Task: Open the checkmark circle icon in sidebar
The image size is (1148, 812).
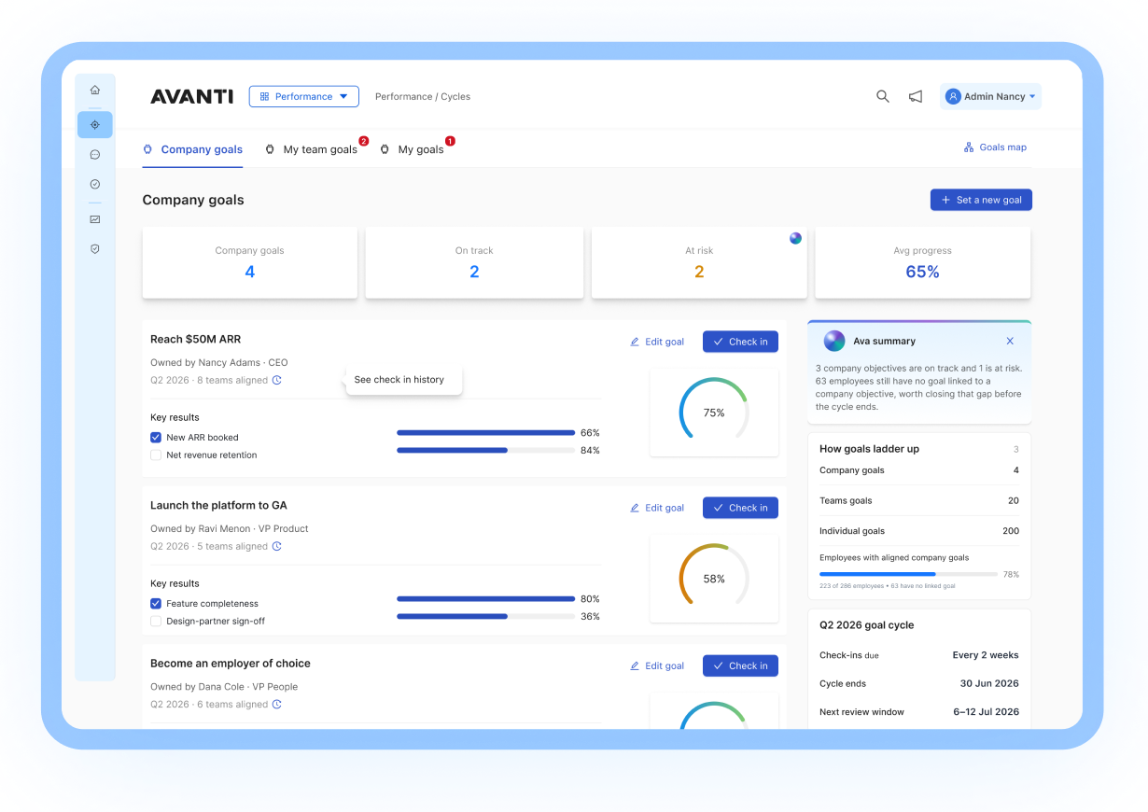Action: pos(94,184)
